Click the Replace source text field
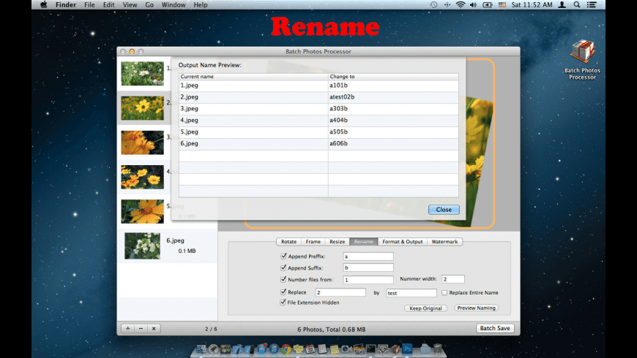637x358 pixels. (340, 292)
